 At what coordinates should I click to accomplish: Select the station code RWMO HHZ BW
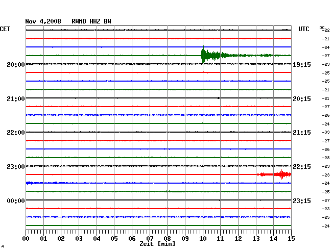[91, 21]
